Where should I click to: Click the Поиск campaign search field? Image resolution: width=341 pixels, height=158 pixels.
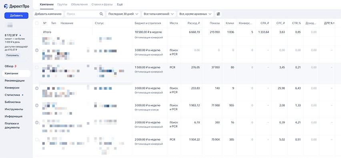82,14
